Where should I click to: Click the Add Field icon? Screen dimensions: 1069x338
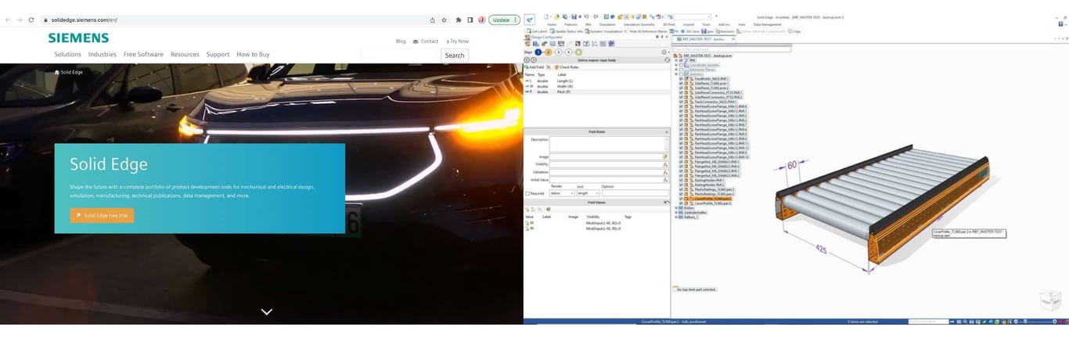[527, 67]
